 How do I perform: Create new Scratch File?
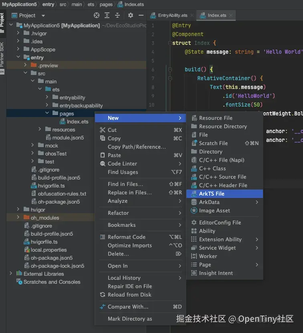pyautogui.click(x=224, y=143)
